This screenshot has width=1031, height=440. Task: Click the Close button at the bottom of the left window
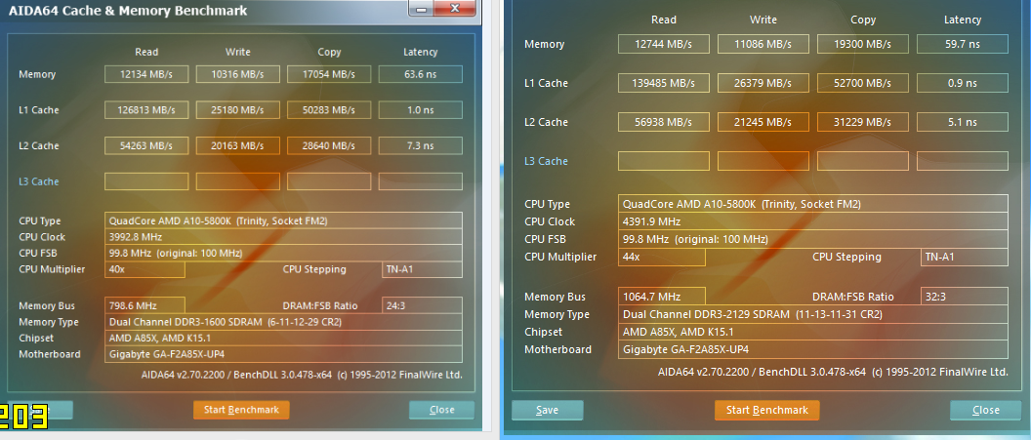coord(441,410)
